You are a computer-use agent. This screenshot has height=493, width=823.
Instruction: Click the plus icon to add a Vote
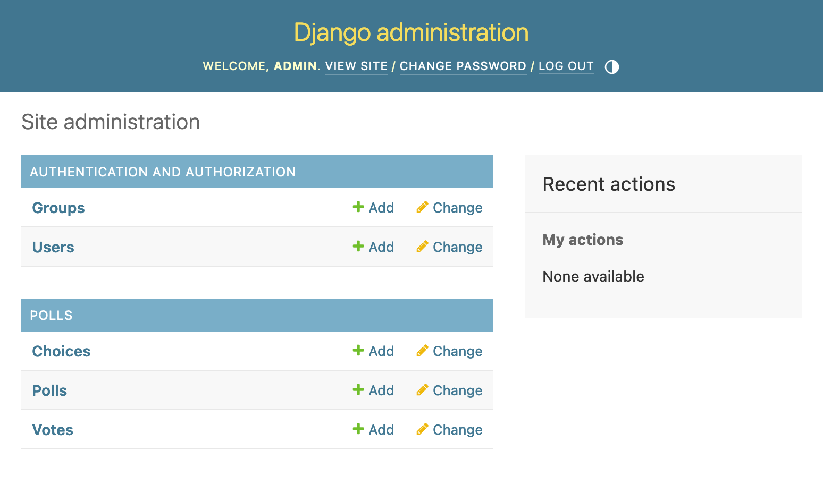(x=358, y=429)
